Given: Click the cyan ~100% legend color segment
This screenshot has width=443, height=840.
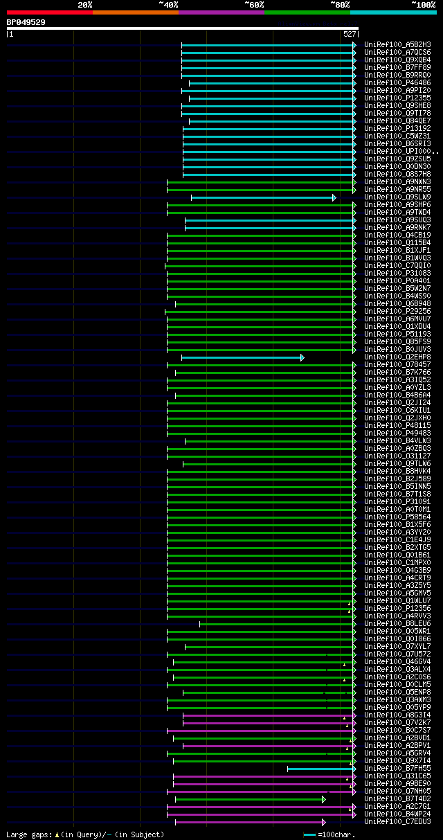Looking at the screenshot, I should 393,12.
